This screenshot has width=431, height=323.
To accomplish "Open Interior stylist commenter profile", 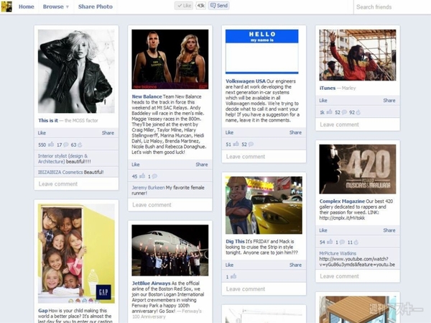I will pos(62,158).
